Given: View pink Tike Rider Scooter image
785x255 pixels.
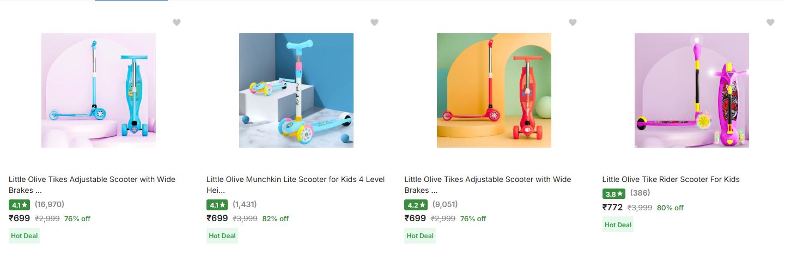Looking at the screenshot, I should 692,90.
